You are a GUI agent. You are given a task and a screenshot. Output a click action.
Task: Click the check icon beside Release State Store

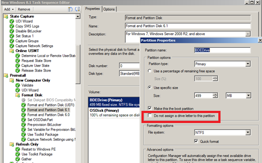(x=17, y=70)
